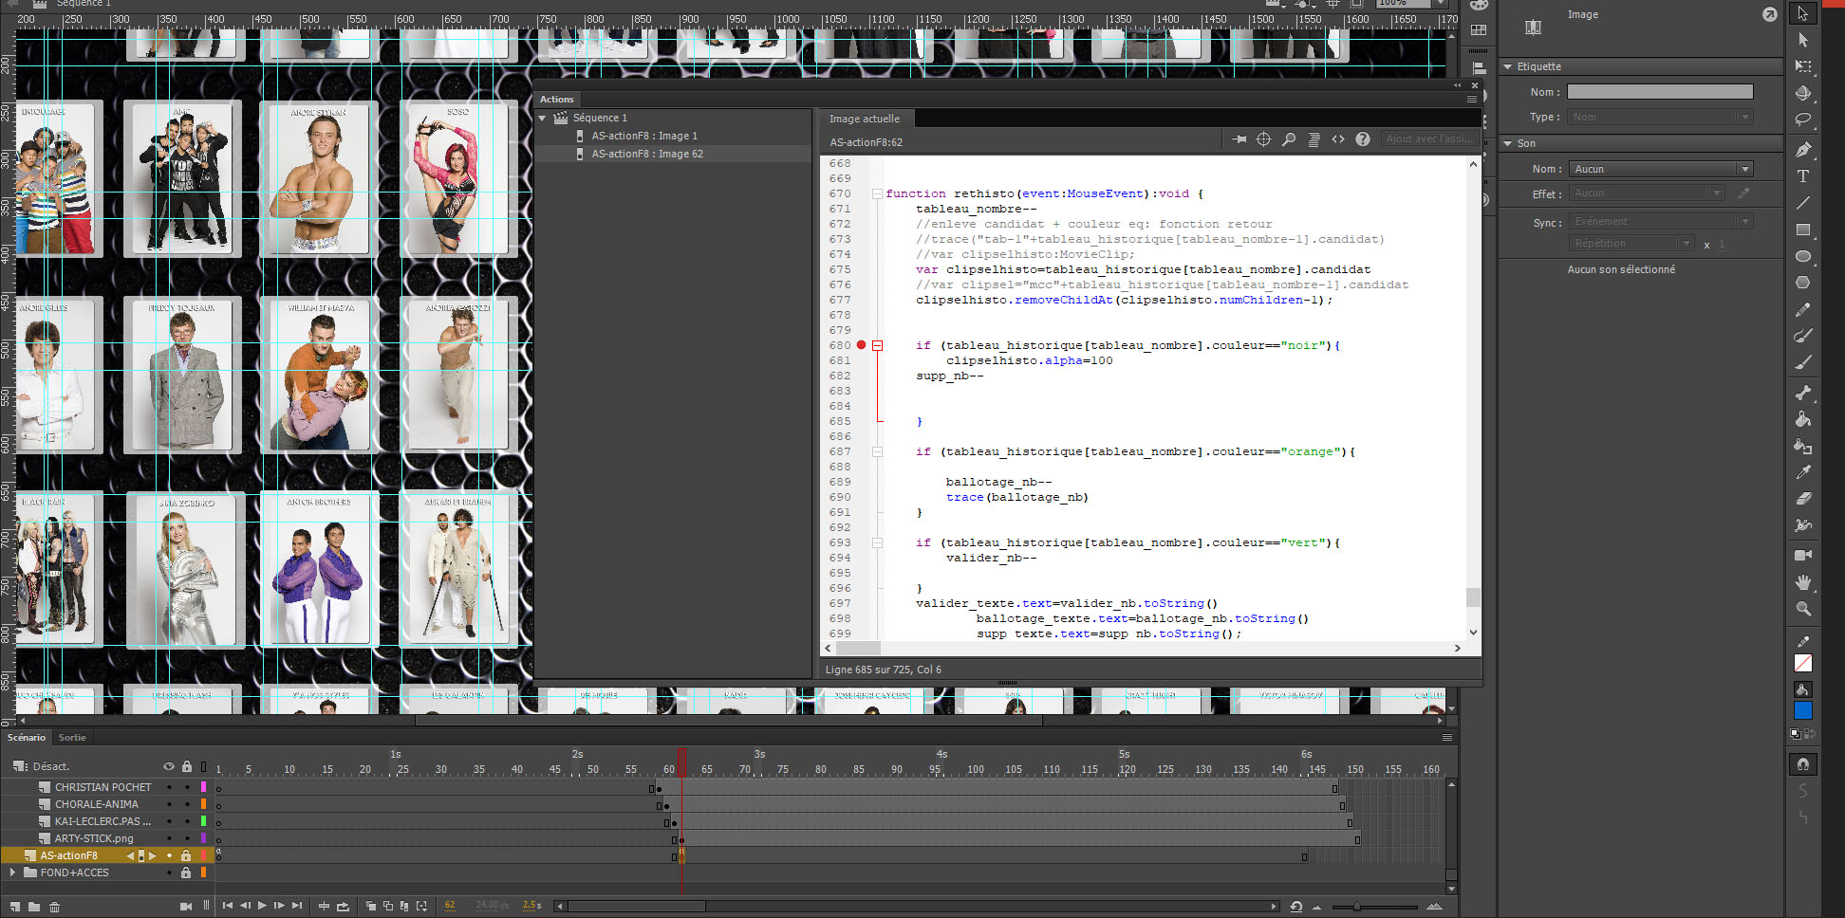Open Actions panel help icon
The height and width of the screenshot is (918, 1845).
pos(1363,139)
